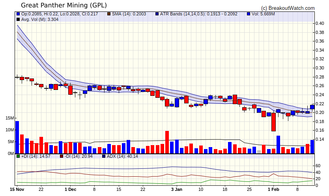Screen dimensions: 329x196
Task: Click the 5M volume axis label
Action: [11, 142]
